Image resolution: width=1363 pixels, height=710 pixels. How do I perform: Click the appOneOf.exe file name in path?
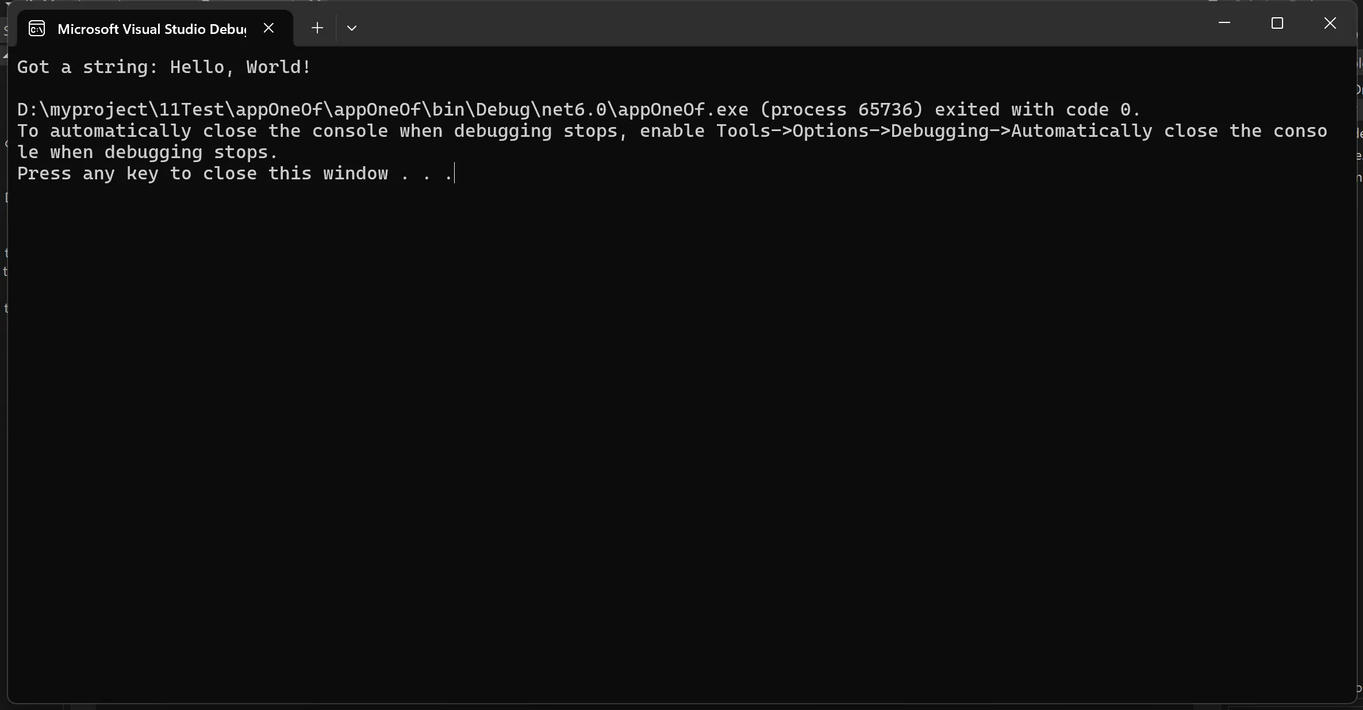tap(683, 110)
